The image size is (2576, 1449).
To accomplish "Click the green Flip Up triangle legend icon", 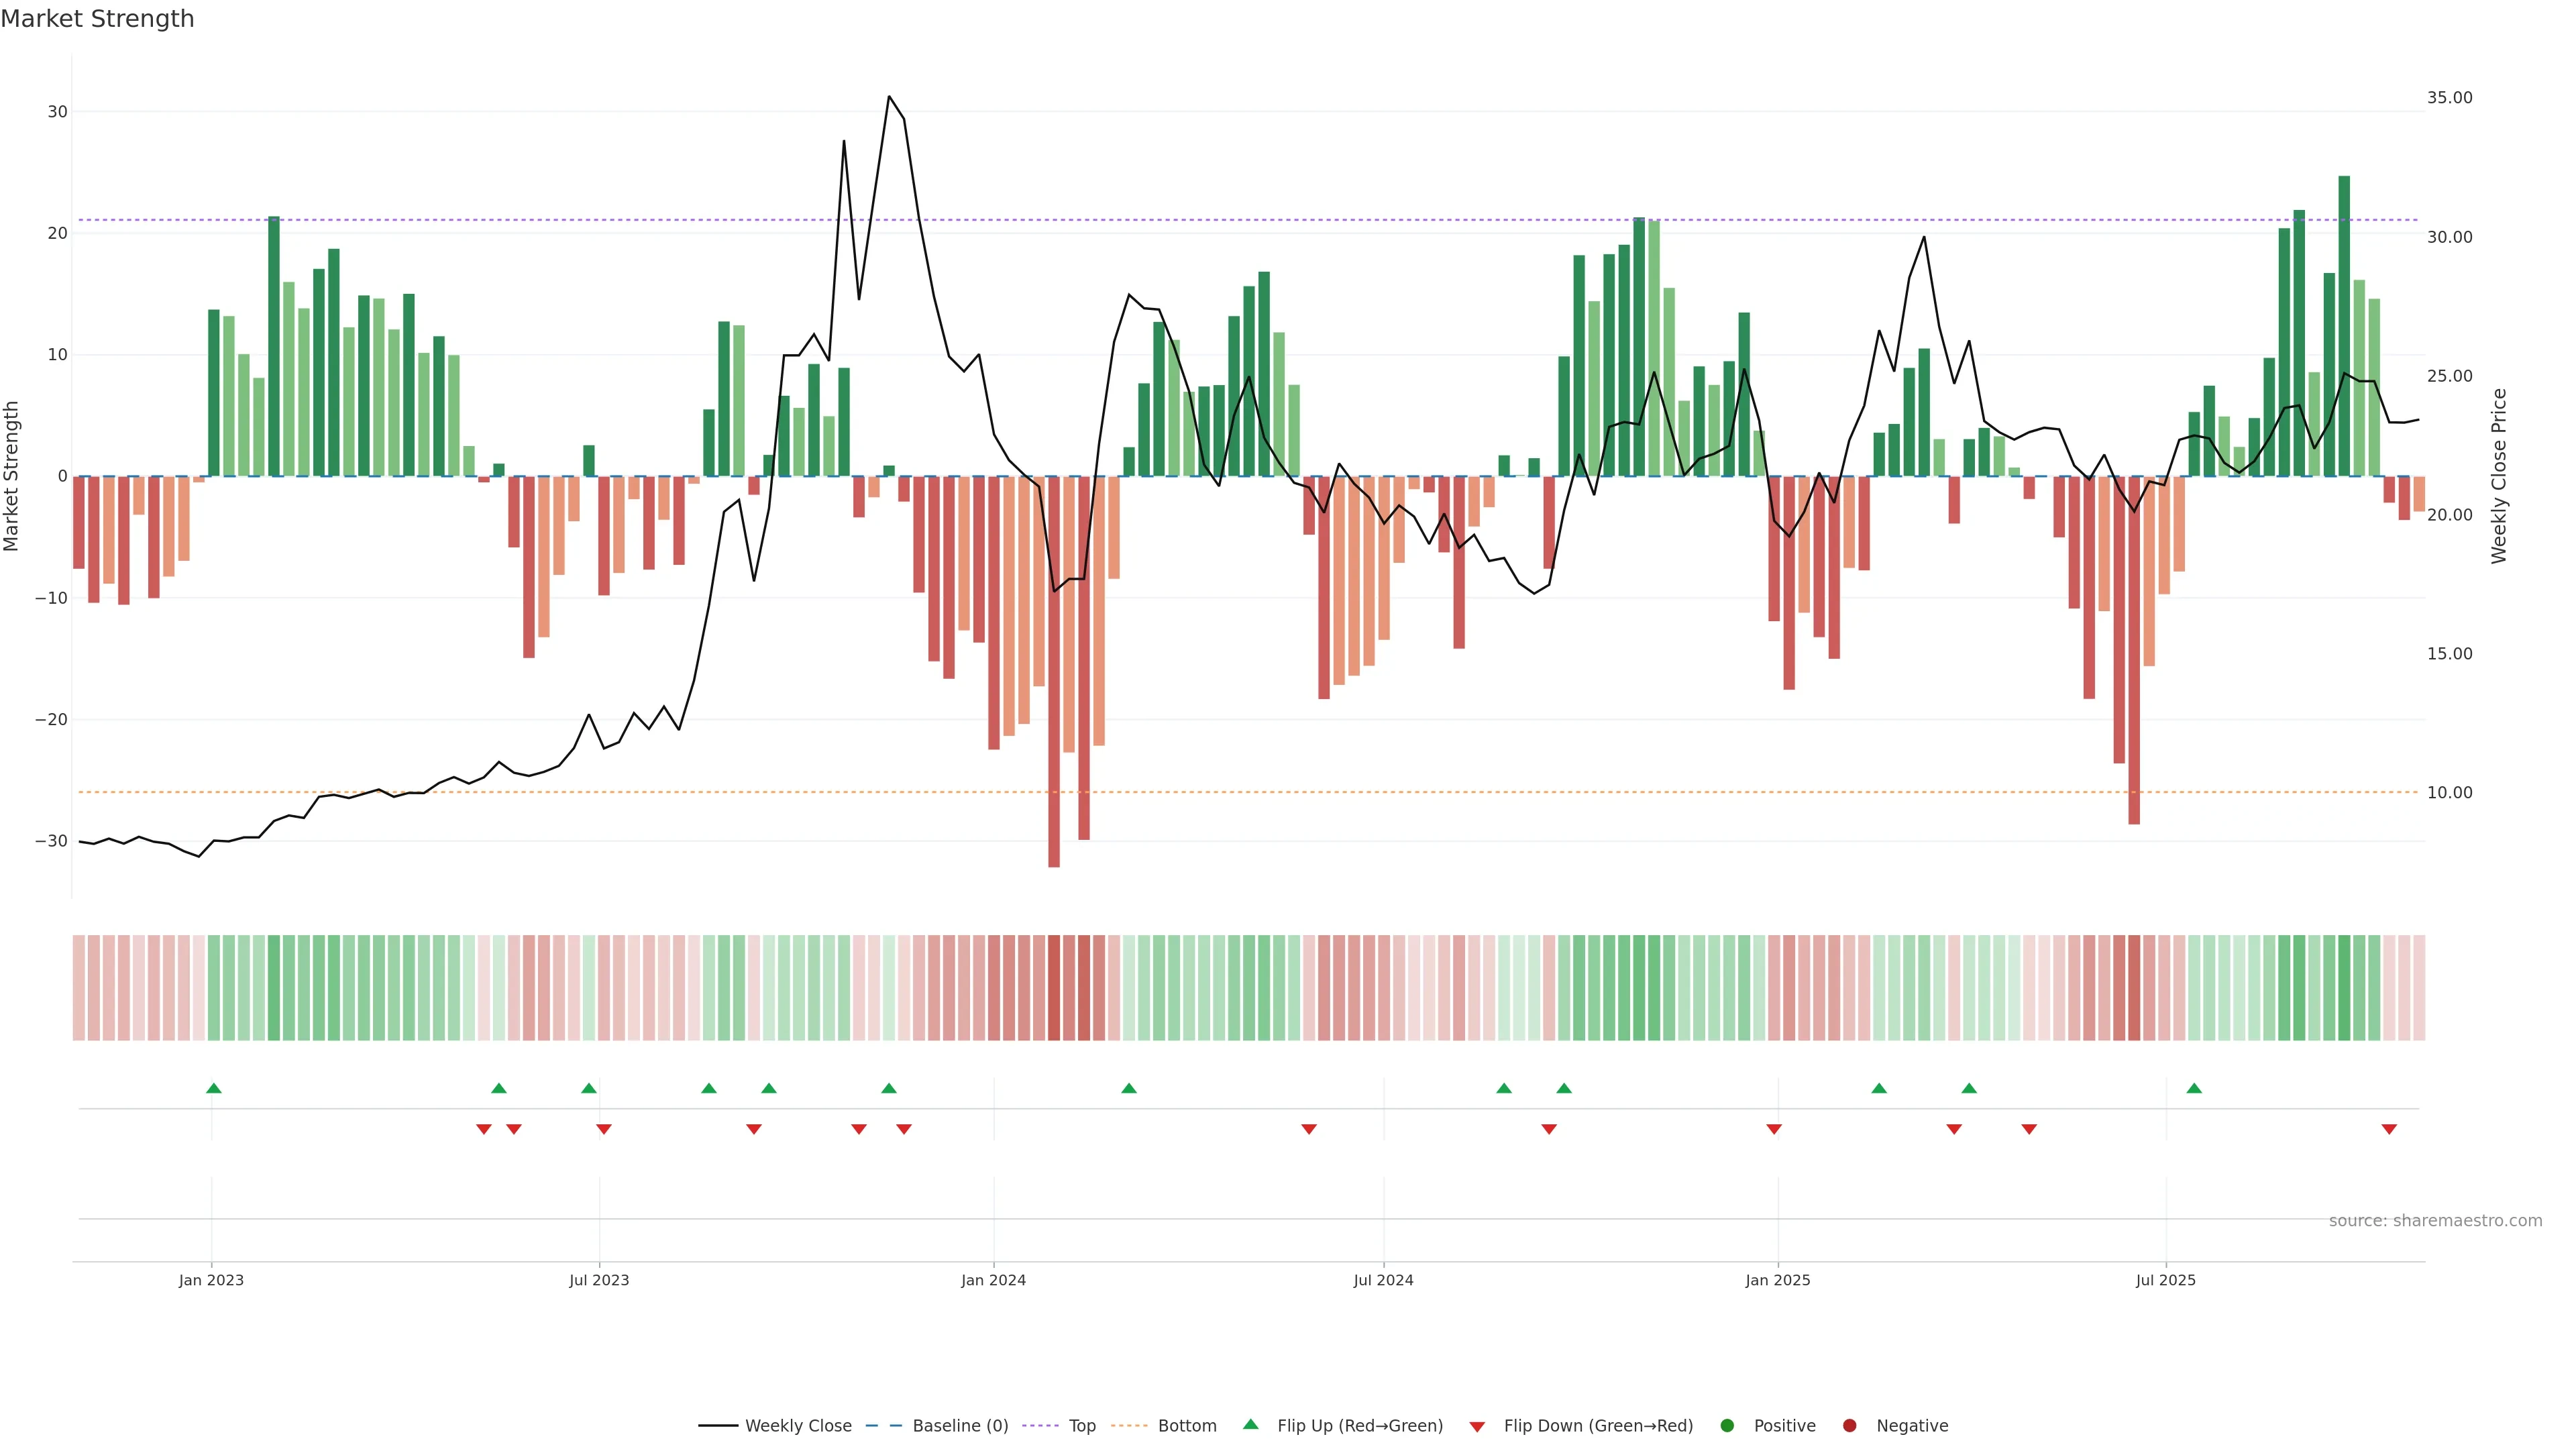I will (1250, 1424).
